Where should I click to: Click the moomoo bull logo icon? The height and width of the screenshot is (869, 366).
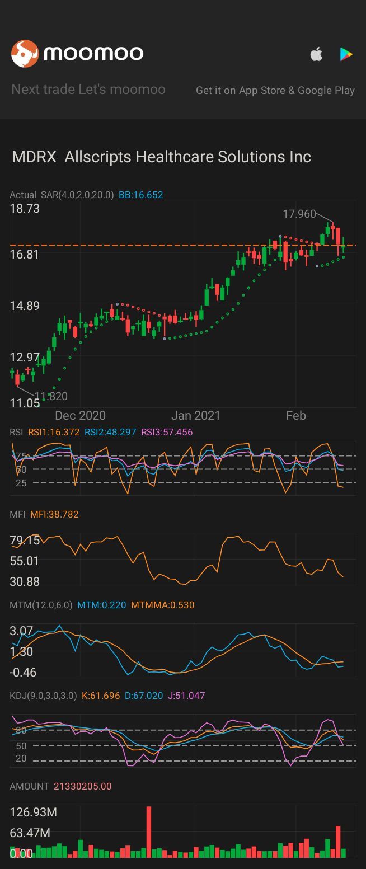(x=25, y=54)
